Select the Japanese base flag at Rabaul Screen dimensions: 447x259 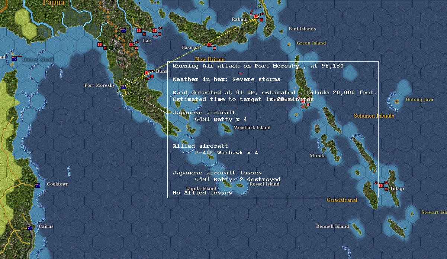point(256,16)
